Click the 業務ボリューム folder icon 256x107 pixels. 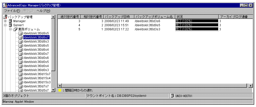click(16, 29)
